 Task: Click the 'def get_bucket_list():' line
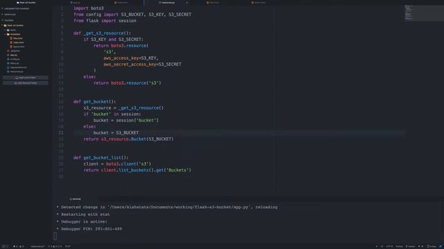tap(101, 158)
